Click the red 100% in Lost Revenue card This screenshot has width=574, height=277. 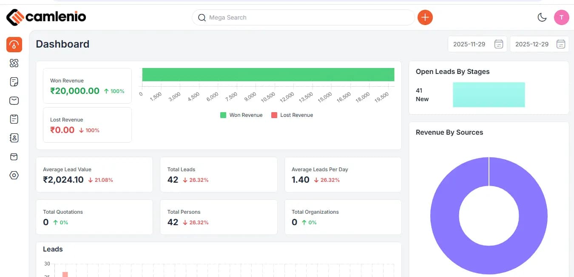(x=89, y=130)
